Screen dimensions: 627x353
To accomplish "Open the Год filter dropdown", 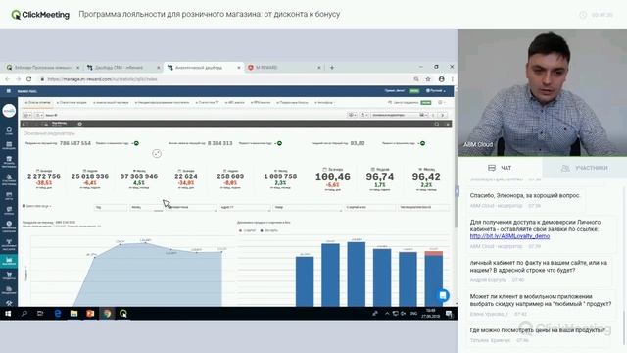I will (111, 207).
